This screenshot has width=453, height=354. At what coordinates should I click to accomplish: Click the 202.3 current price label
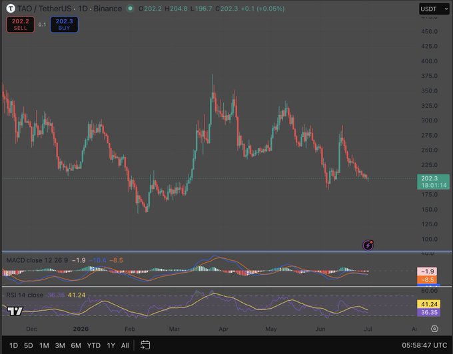[433, 182]
